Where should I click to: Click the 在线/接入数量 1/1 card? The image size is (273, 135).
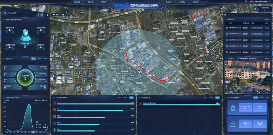tap(246, 107)
